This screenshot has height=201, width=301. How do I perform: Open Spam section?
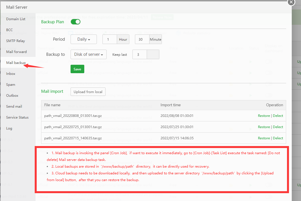click(11, 85)
